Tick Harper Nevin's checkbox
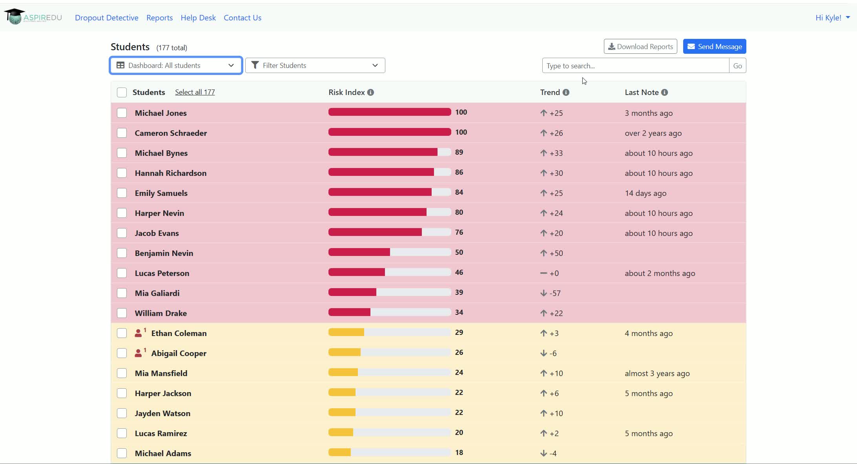 click(x=122, y=213)
